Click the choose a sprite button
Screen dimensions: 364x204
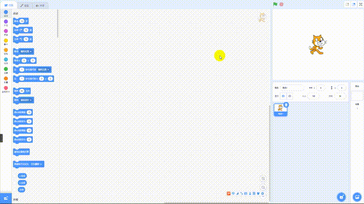pos(341,197)
